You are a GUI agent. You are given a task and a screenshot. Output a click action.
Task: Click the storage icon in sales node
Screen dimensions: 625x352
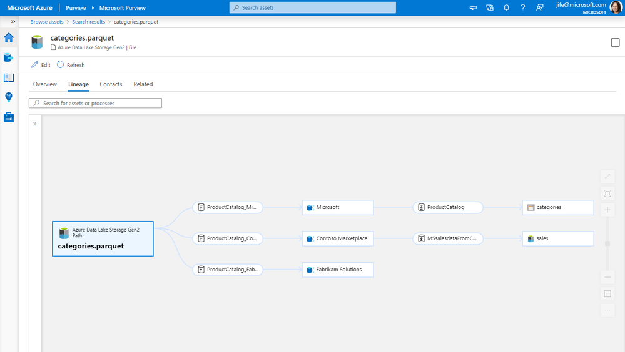click(531, 238)
